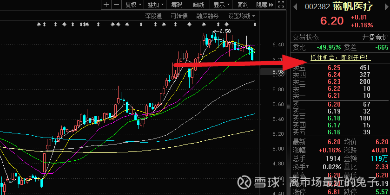Viewport: 390px width, 195px height.
Task: Go to next stock with right arrow
Action: [387, 6]
